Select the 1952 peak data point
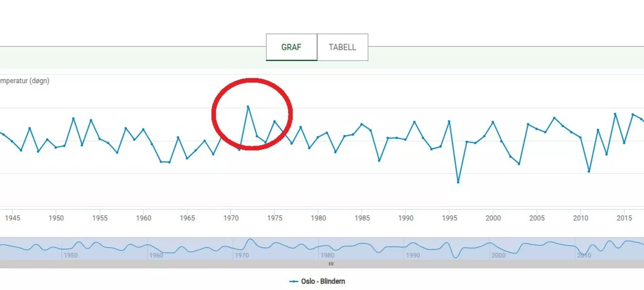 click(x=73, y=118)
